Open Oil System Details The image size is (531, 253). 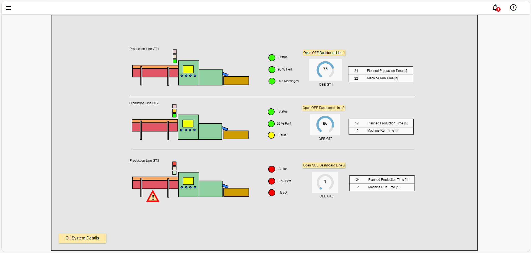pyautogui.click(x=82, y=238)
